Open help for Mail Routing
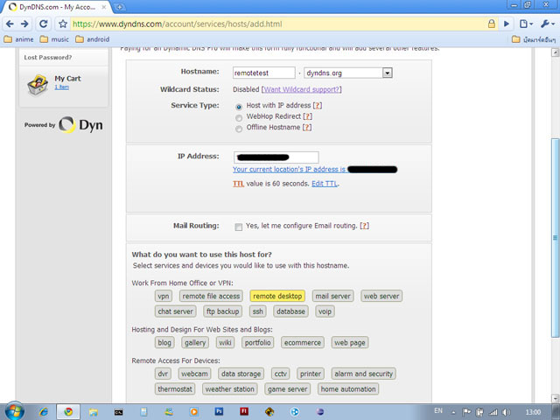Viewport: 560px width, 420px height. [364, 226]
